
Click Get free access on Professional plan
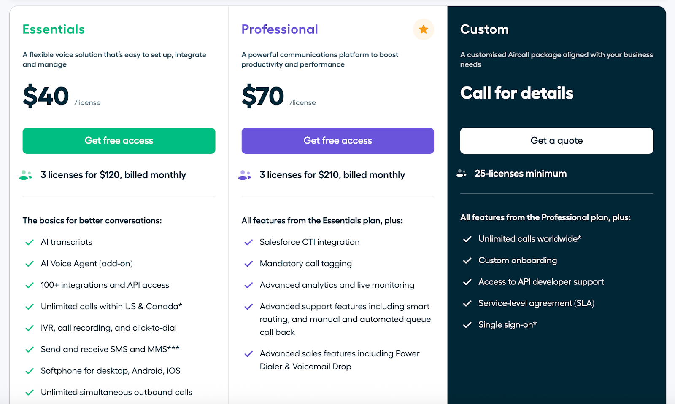click(x=337, y=141)
